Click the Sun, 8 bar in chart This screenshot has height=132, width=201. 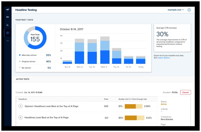point(67,62)
